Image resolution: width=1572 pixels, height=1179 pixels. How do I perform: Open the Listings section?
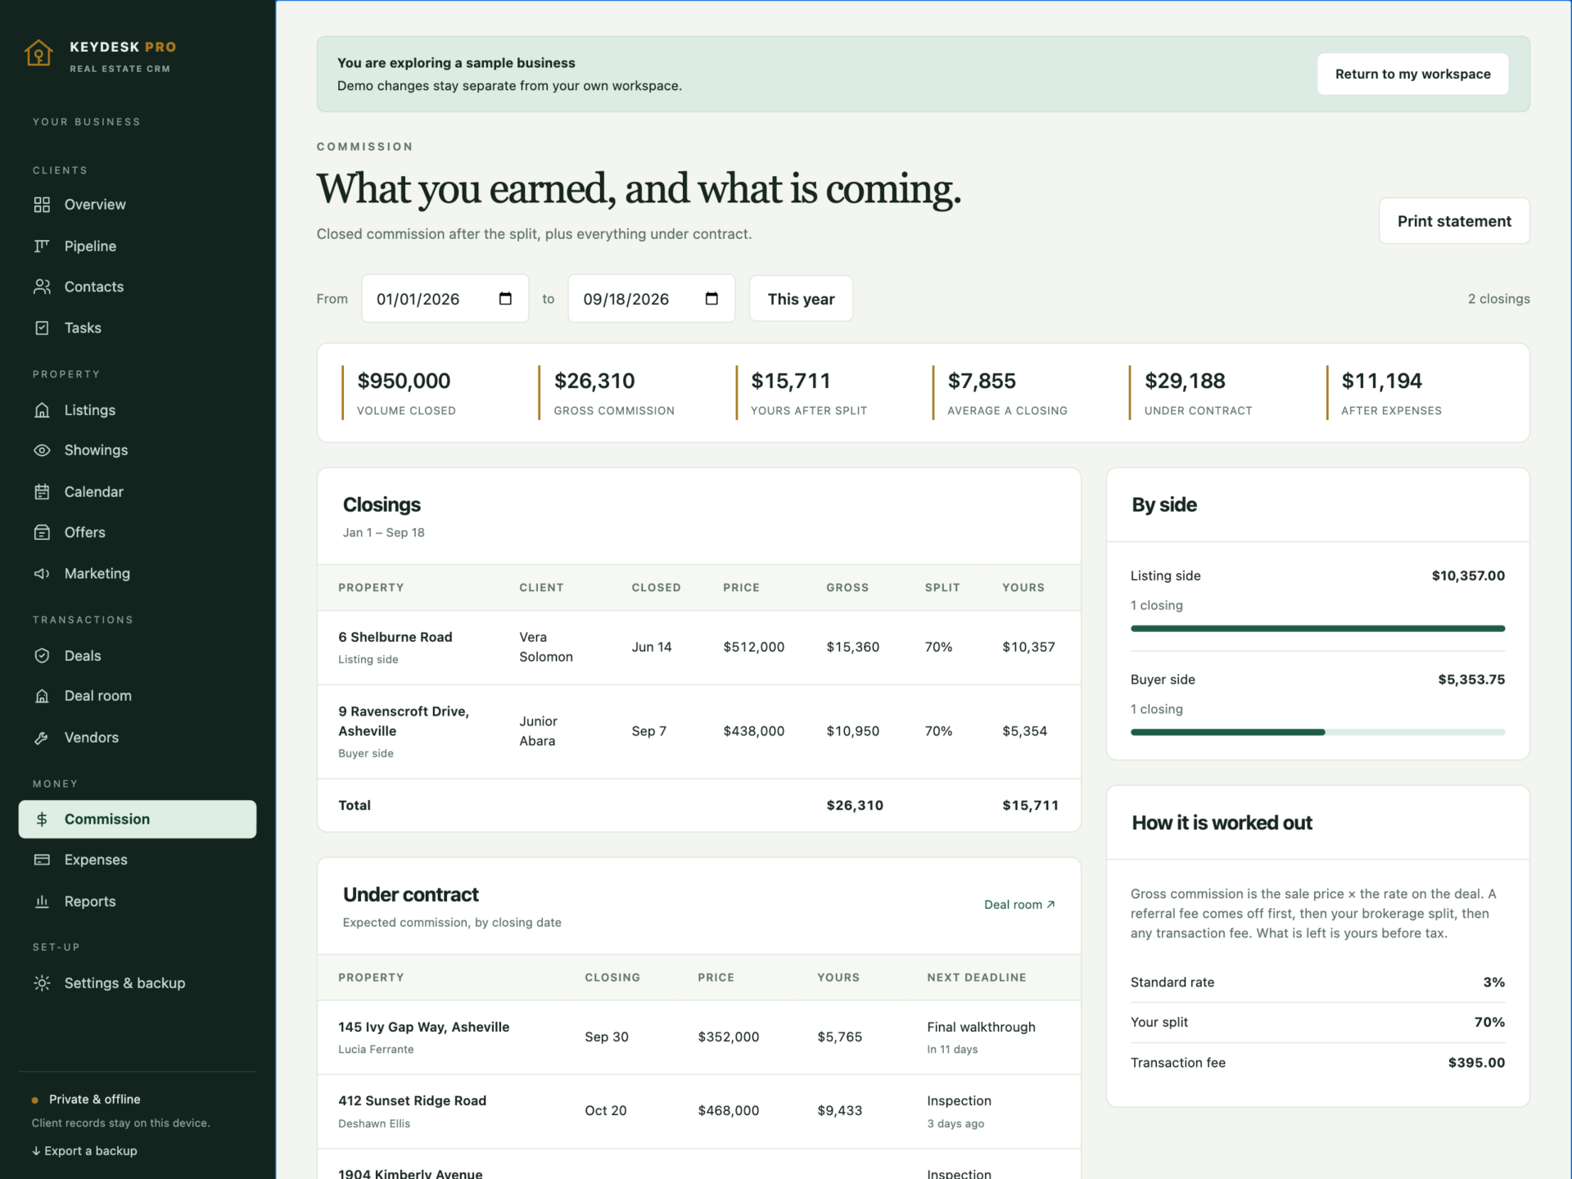(x=138, y=410)
